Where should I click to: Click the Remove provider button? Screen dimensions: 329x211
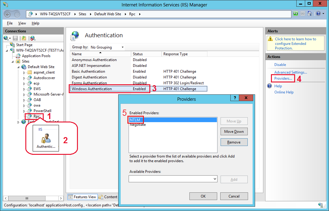point(234,142)
